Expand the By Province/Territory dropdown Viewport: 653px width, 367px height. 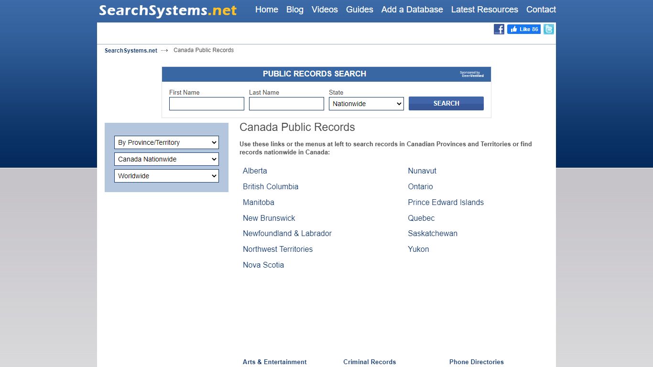click(166, 142)
